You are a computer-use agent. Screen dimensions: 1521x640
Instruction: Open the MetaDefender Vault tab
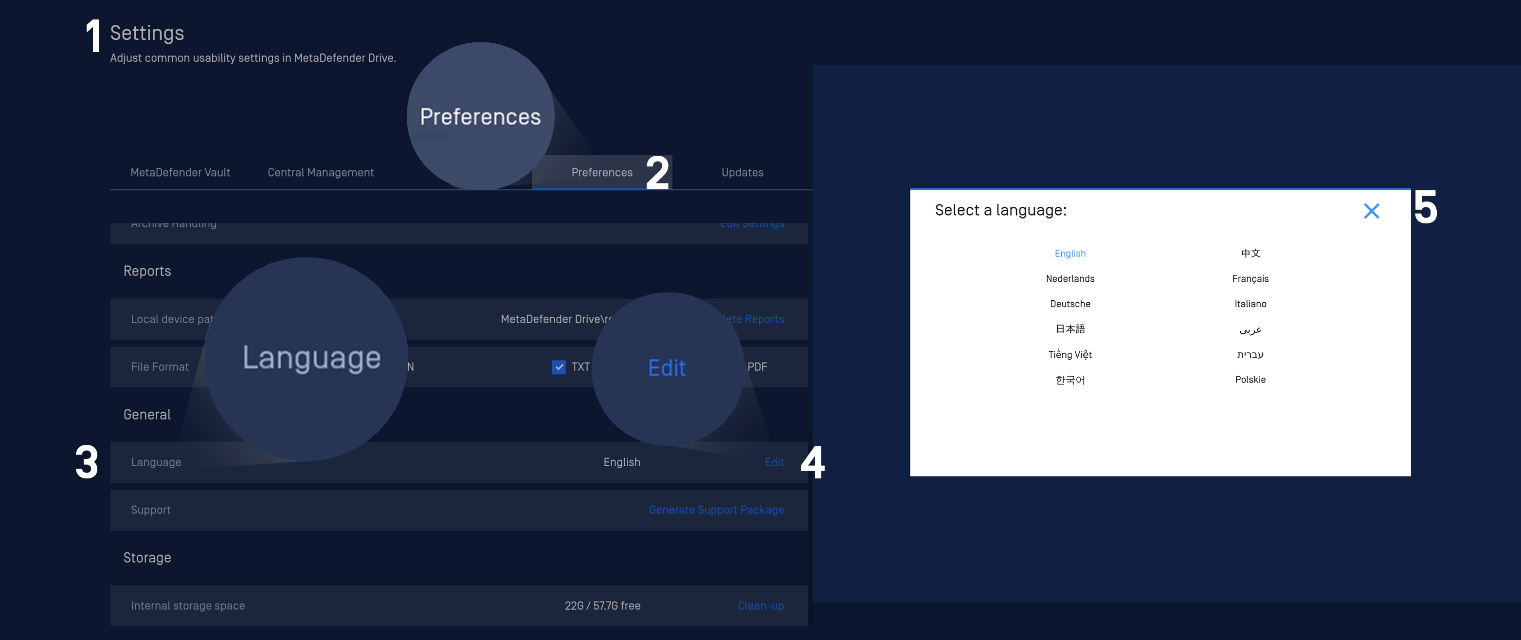(180, 172)
